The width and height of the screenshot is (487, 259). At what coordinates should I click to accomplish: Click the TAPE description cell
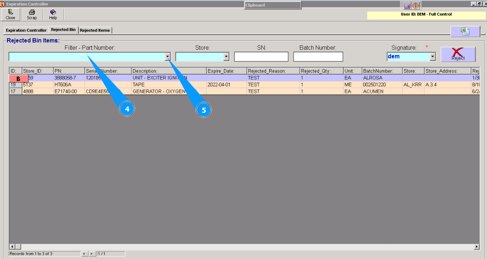coord(169,85)
